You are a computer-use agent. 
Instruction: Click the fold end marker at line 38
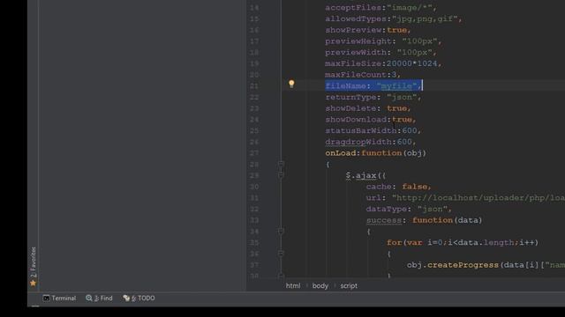coord(281,276)
